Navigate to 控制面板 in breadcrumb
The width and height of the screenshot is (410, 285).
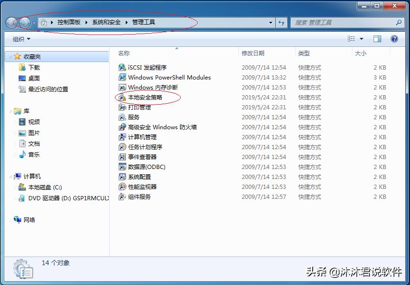(x=65, y=22)
